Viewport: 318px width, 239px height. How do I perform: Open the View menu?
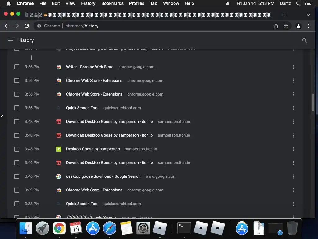click(x=70, y=3)
